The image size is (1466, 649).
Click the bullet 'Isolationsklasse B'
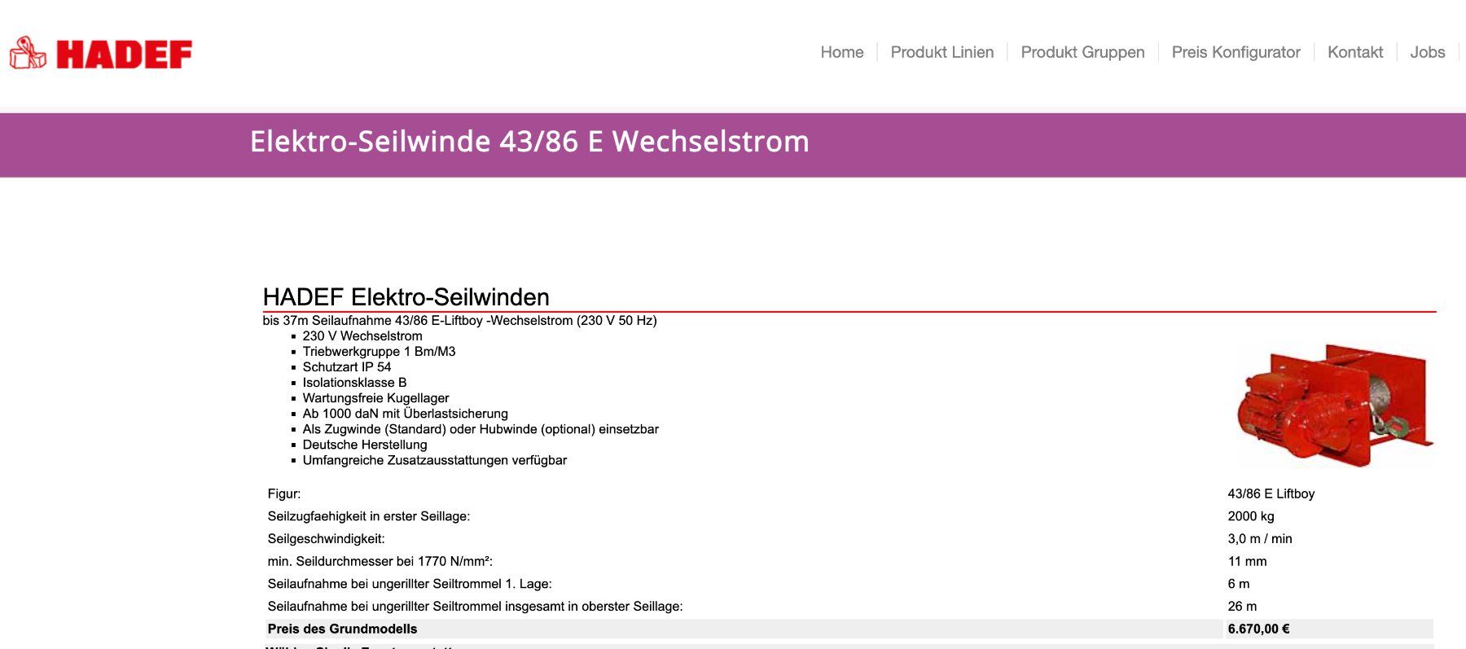354,383
